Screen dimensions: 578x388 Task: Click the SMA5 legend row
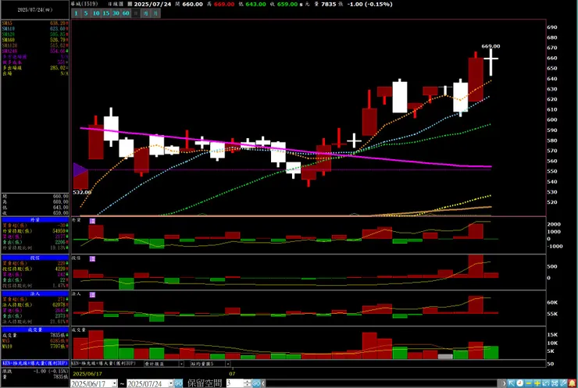(35, 23)
